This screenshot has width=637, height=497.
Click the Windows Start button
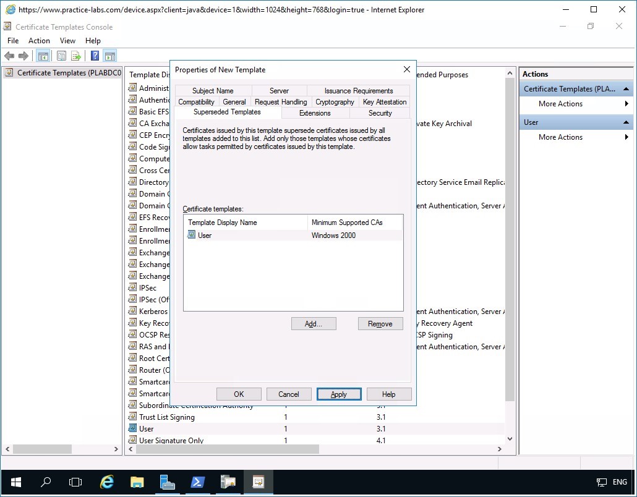[x=15, y=482]
